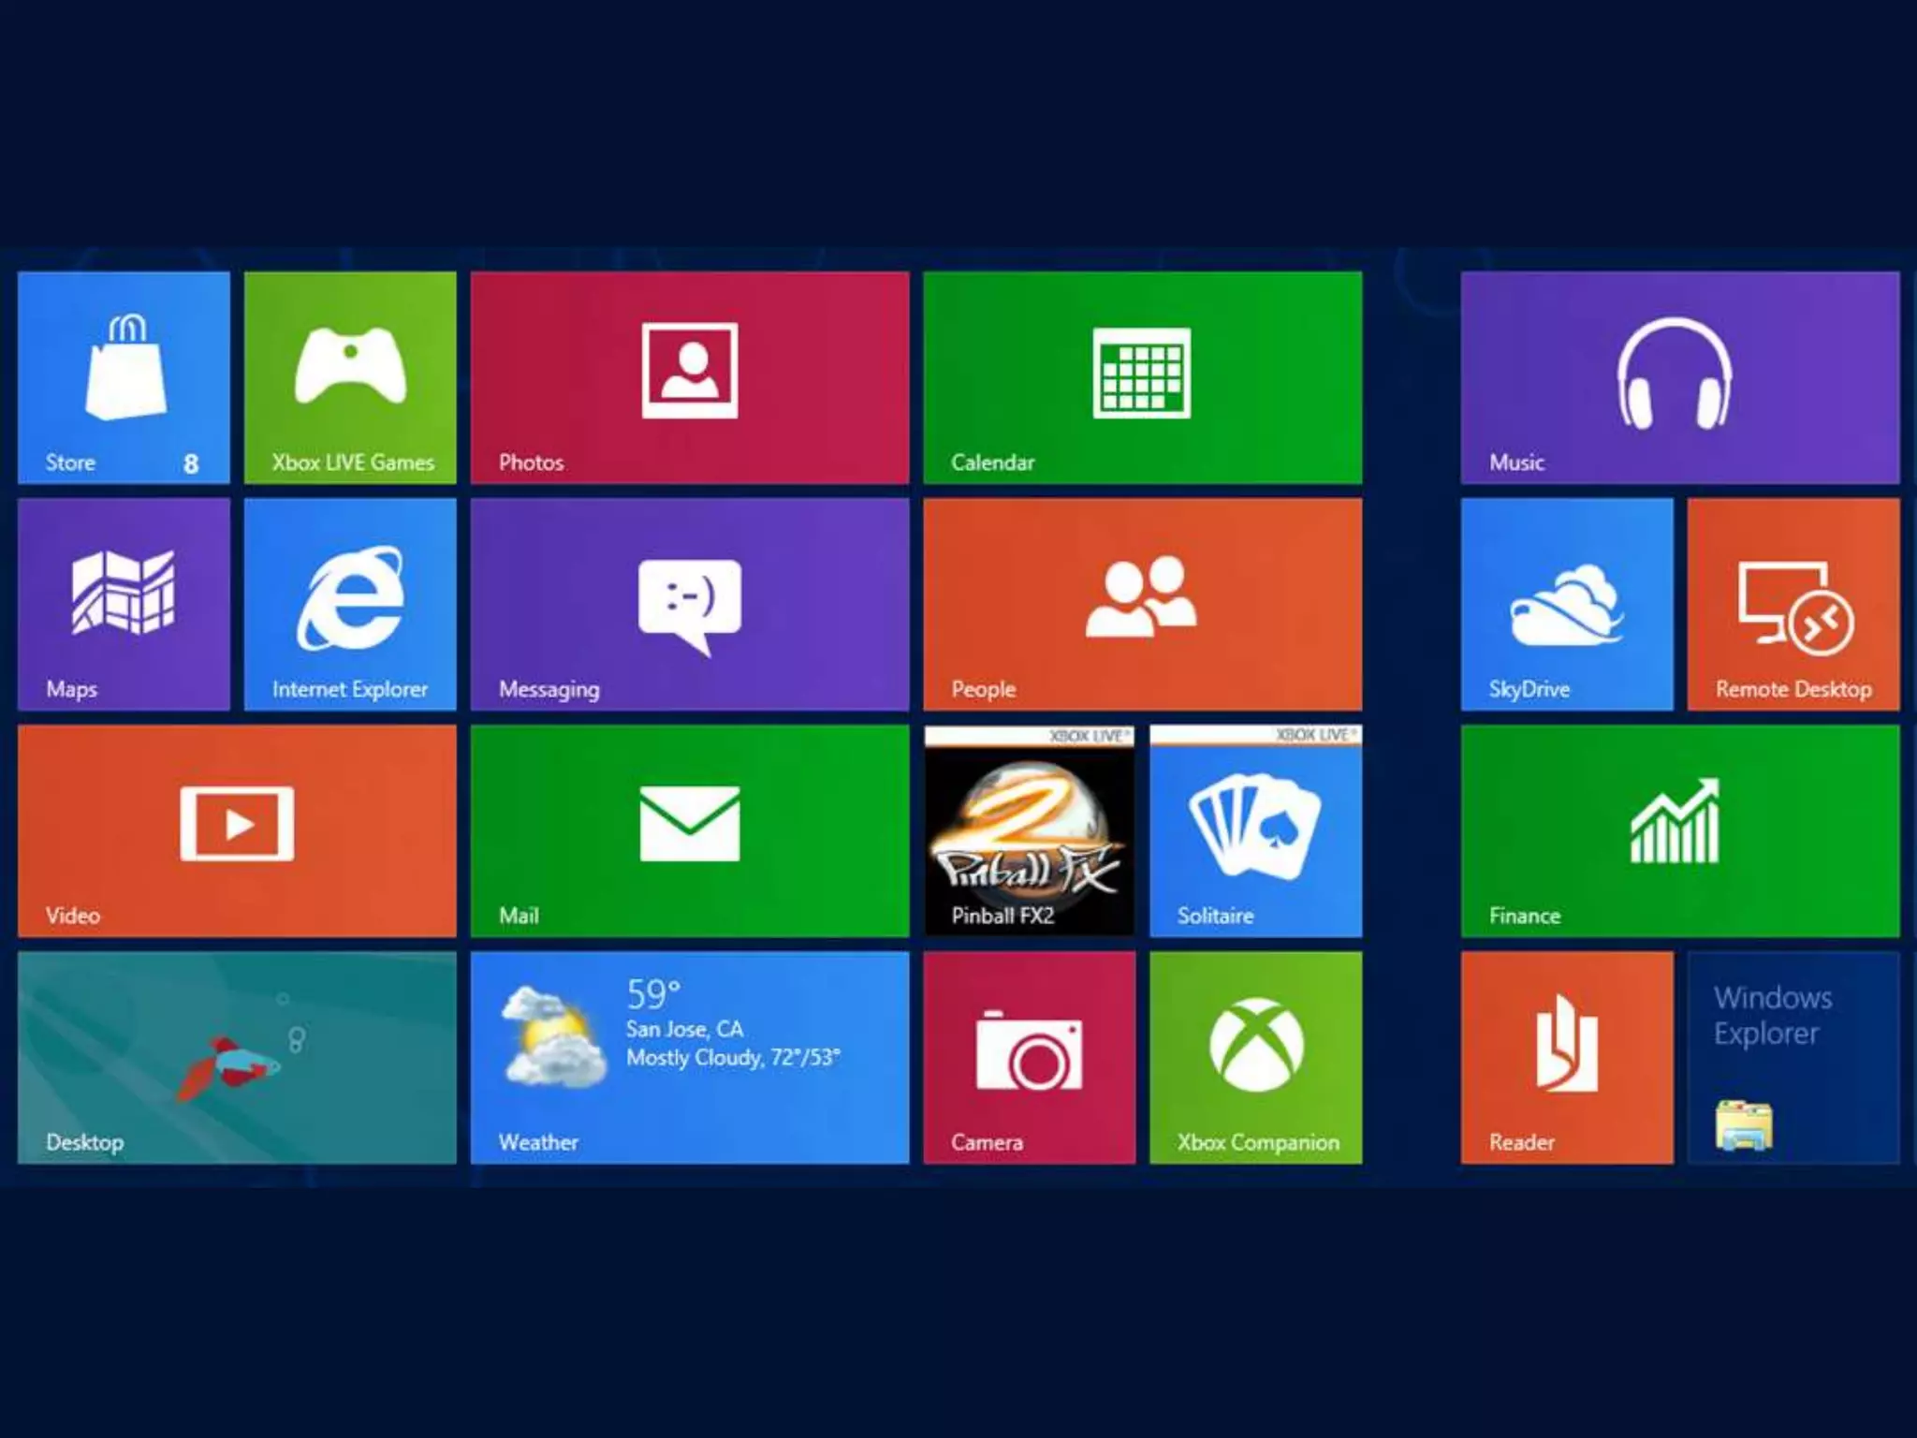Open the Maps tile
The image size is (1917, 1438).
(124, 604)
